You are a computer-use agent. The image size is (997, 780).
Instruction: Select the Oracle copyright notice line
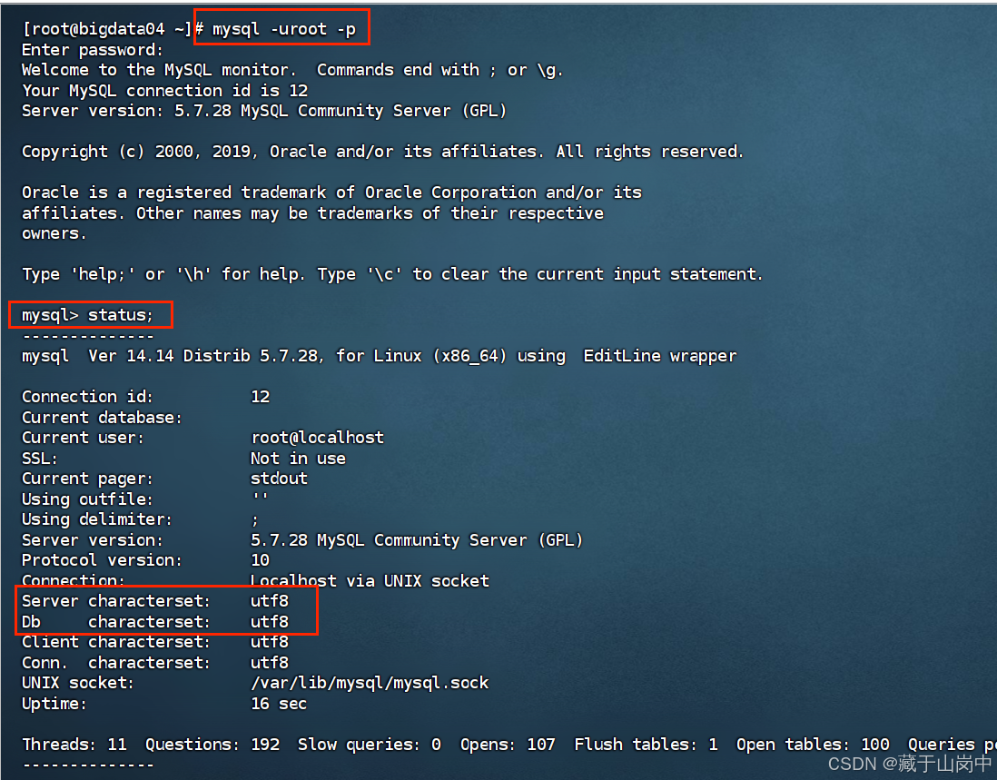(381, 151)
